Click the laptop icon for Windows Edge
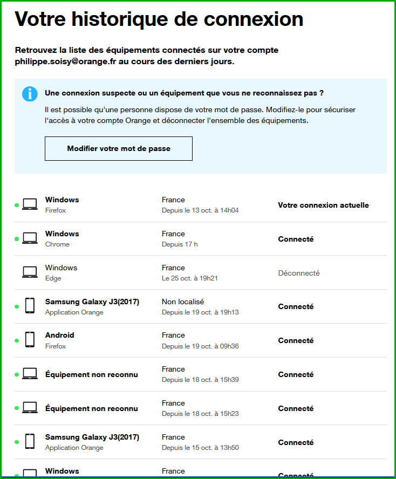Screen dimensions: 396x479 pos(30,272)
